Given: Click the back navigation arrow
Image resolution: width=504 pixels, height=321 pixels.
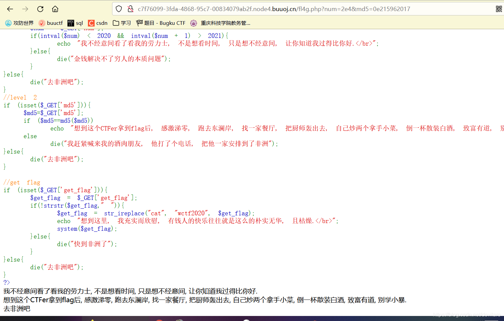Looking at the screenshot, I should coord(10,9).
